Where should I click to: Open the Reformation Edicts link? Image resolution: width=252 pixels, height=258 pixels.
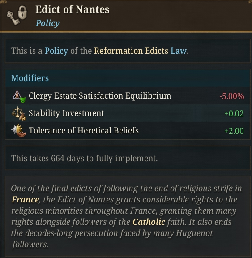click(131, 51)
